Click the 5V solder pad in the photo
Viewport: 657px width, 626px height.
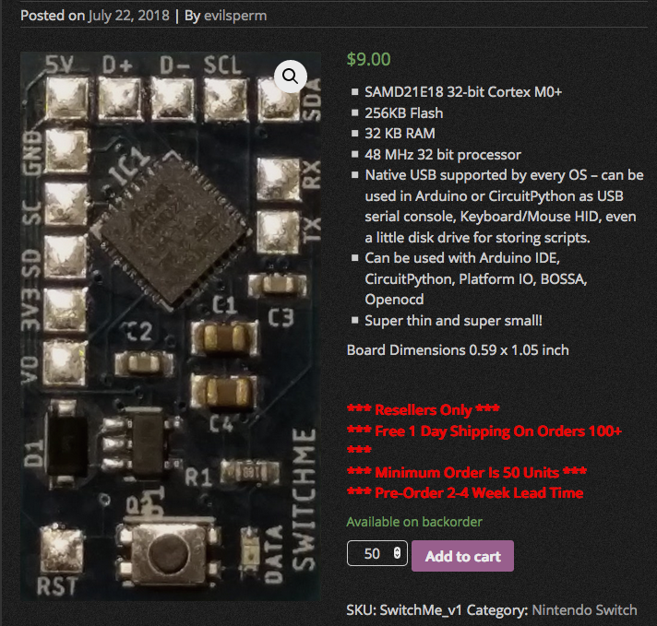[x=66, y=99]
